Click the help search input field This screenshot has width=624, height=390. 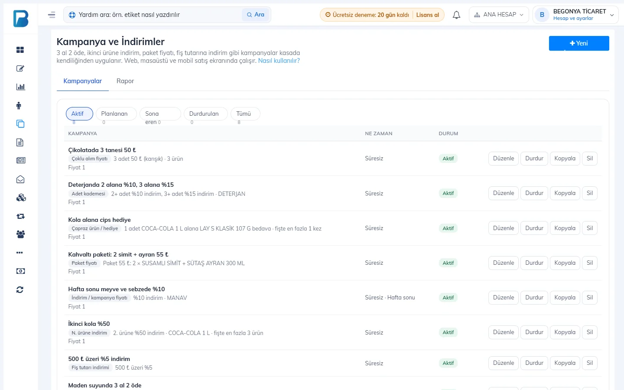pos(159,15)
